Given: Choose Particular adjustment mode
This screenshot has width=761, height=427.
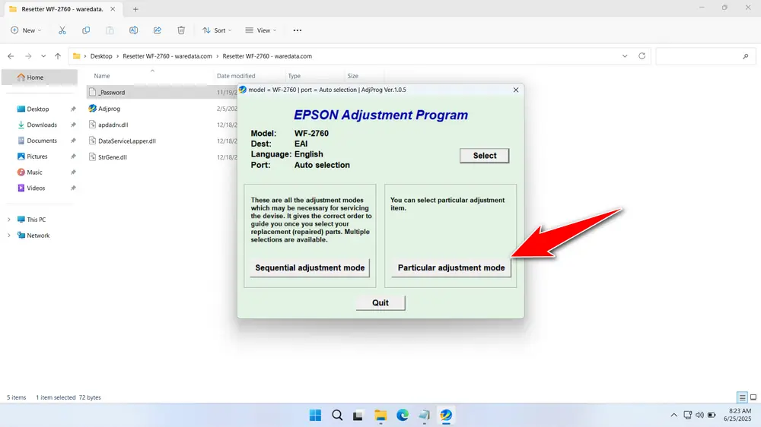Looking at the screenshot, I should [x=451, y=267].
